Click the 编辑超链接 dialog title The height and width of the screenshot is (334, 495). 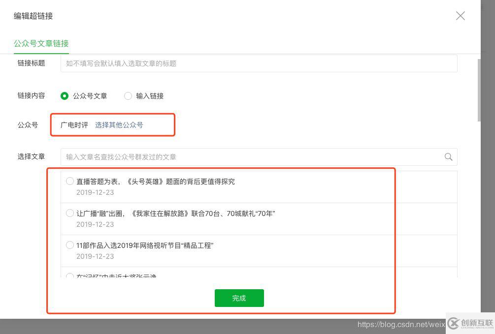click(33, 16)
